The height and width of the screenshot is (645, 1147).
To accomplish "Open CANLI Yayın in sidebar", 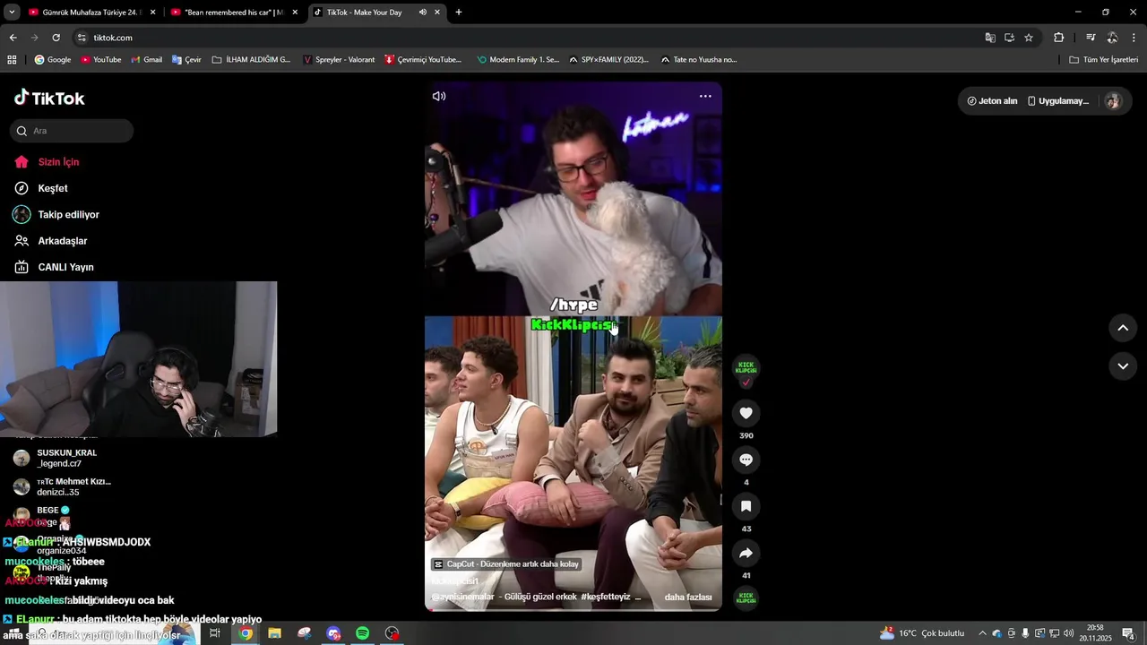I will pos(65,267).
